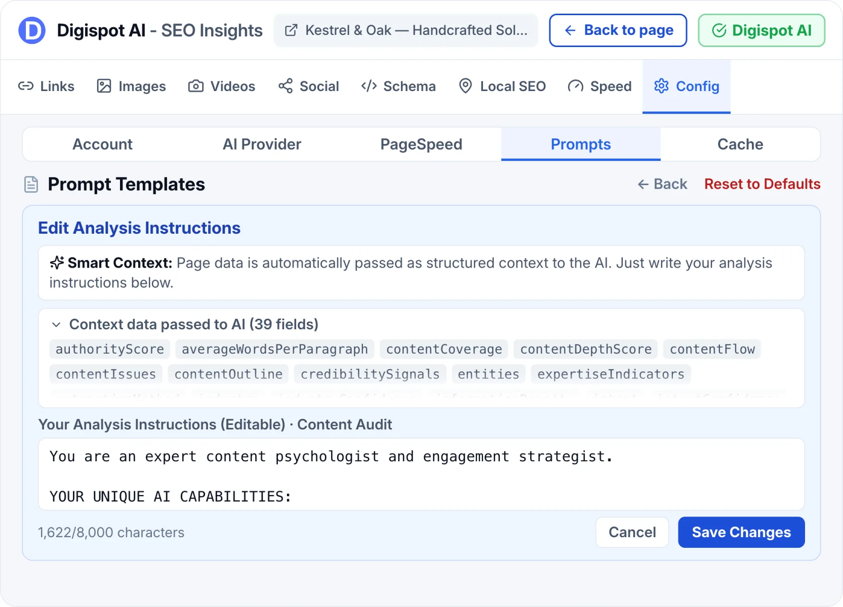Click inside the analysis instructions text area

pos(421,474)
